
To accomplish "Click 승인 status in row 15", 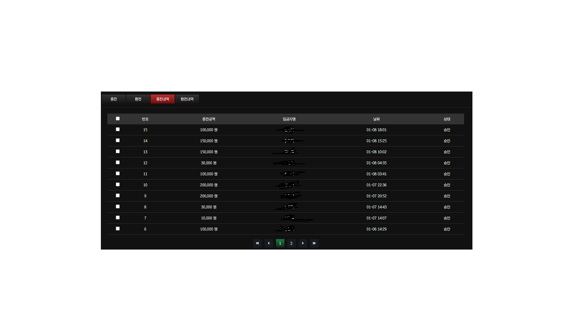I will point(447,130).
